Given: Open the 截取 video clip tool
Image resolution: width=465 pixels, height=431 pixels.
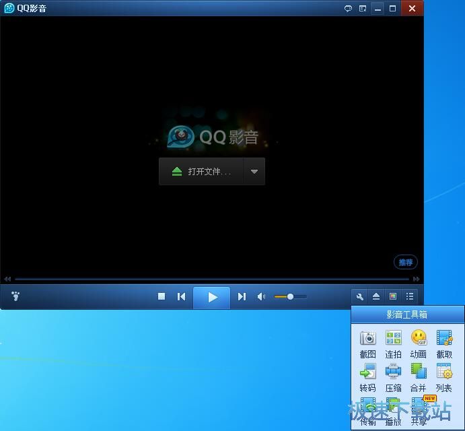Looking at the screenshot, I should (444, 344).
